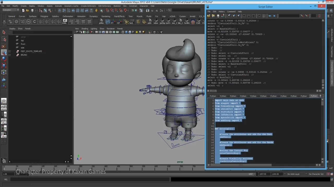Open the Skeleton menu
Viewport: 334px width, 187px height.
[x=117, y=6]
